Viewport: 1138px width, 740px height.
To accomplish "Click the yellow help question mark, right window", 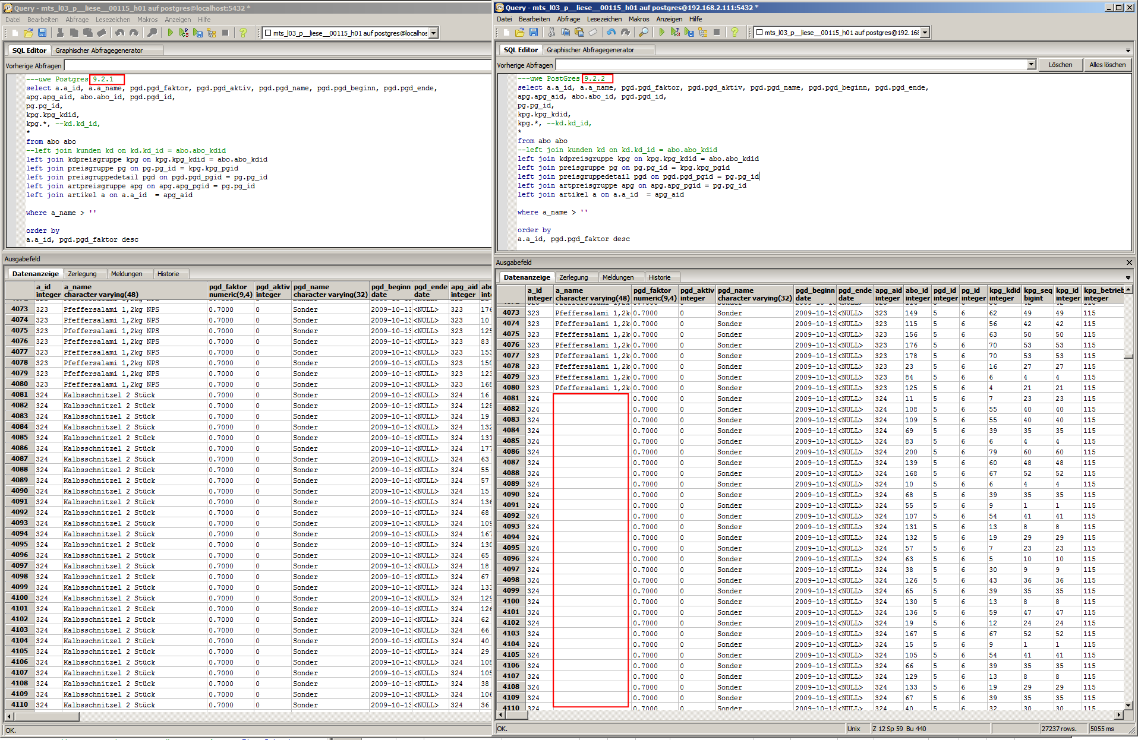I will coord(735,33).
